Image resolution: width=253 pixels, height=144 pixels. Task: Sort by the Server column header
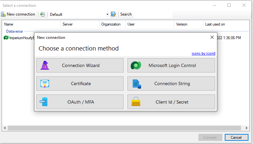(67, 24)
